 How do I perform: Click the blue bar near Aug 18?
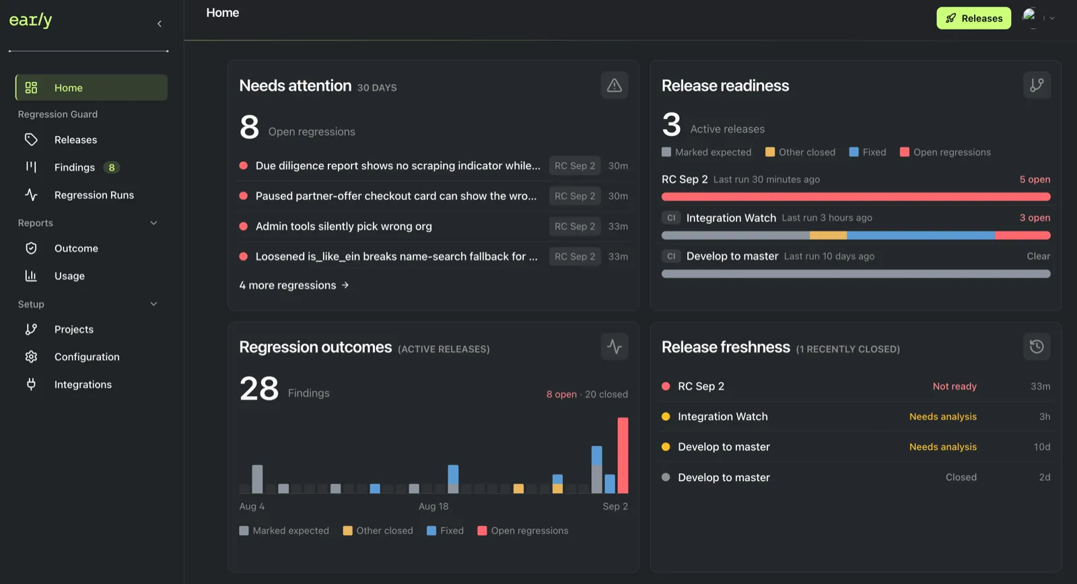click(453, 474)
